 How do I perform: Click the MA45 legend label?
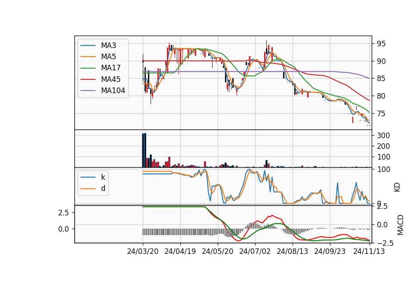111,79
